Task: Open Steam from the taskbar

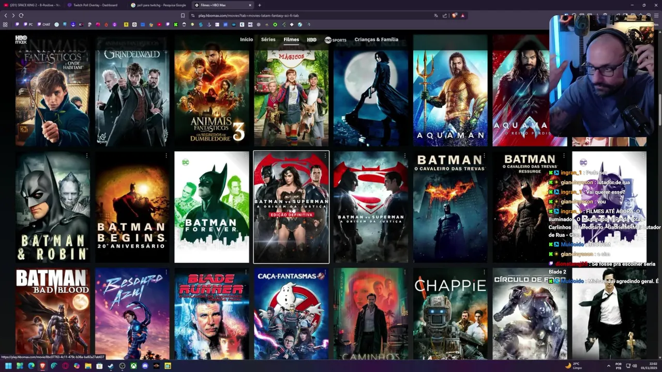Action: [x=111, y=366]
